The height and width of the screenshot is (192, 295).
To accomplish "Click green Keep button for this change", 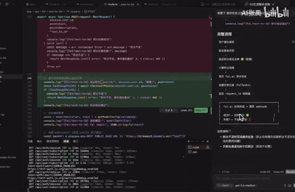I will click(201, 110).
